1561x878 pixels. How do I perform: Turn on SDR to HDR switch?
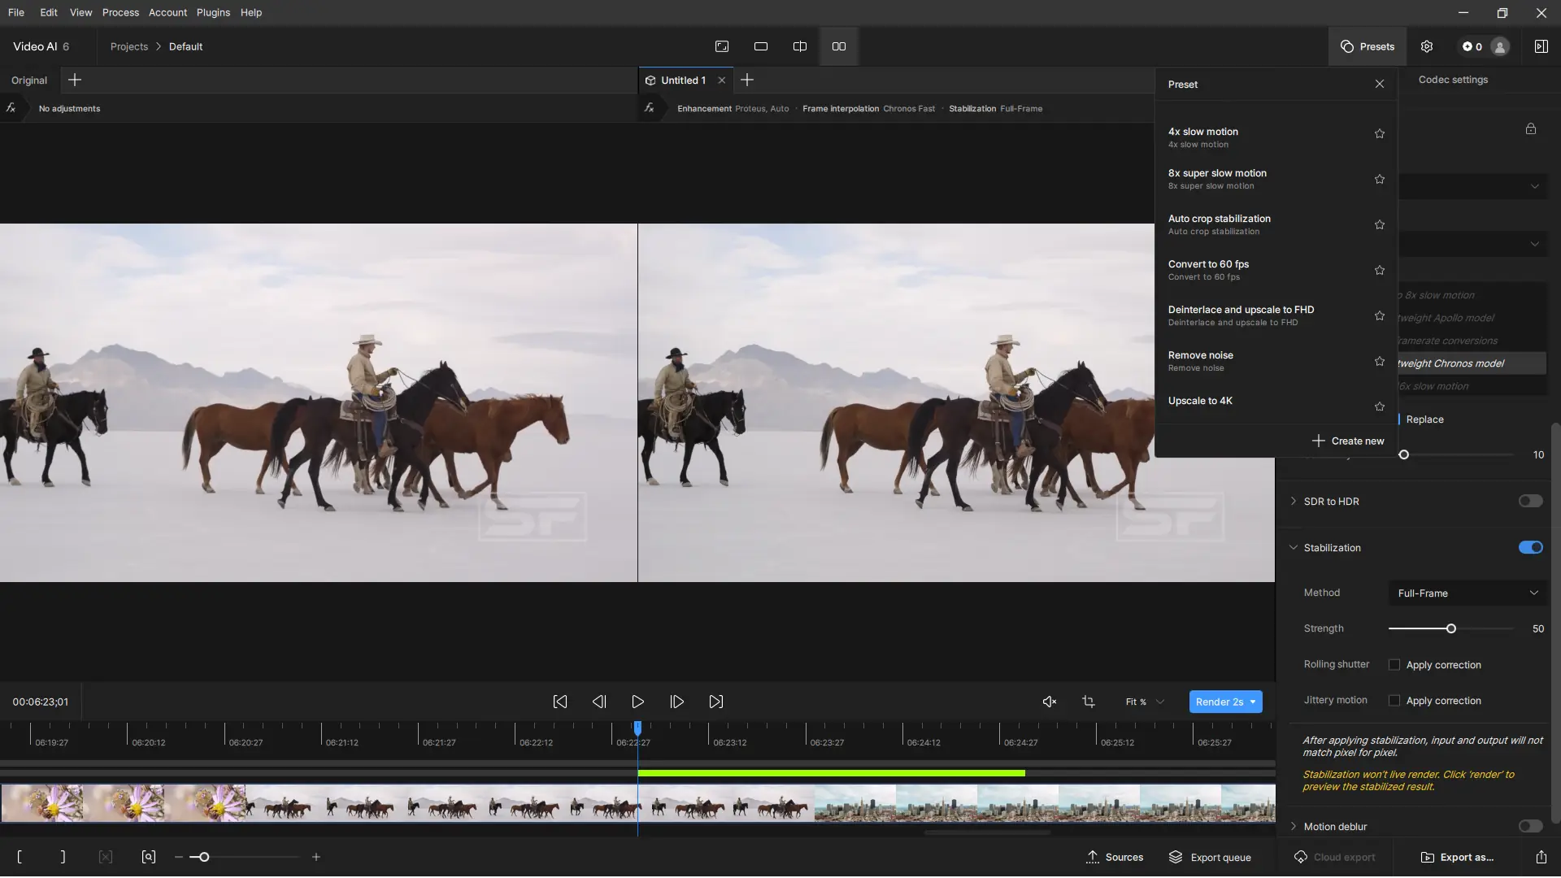[x=1530, y=502]
